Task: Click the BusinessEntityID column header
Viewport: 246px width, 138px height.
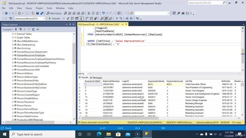Action: [92, 81]
